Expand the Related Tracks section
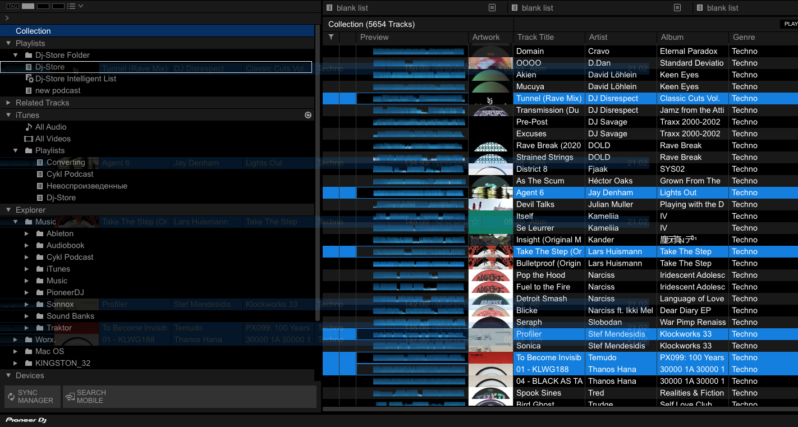Screen dimensions: 798x427 pos(8,103)
